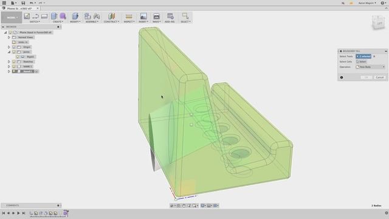Image resolution: width=389 pixels, height=219 pixels.
Task: Toggle highlighted bottom component visibility lightbulb
Action: click(x=14, y=72)
